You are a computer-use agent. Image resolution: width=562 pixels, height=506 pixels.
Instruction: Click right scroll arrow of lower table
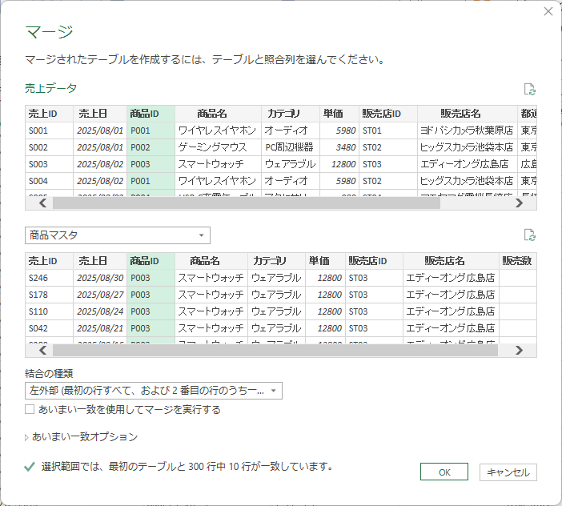519,350
